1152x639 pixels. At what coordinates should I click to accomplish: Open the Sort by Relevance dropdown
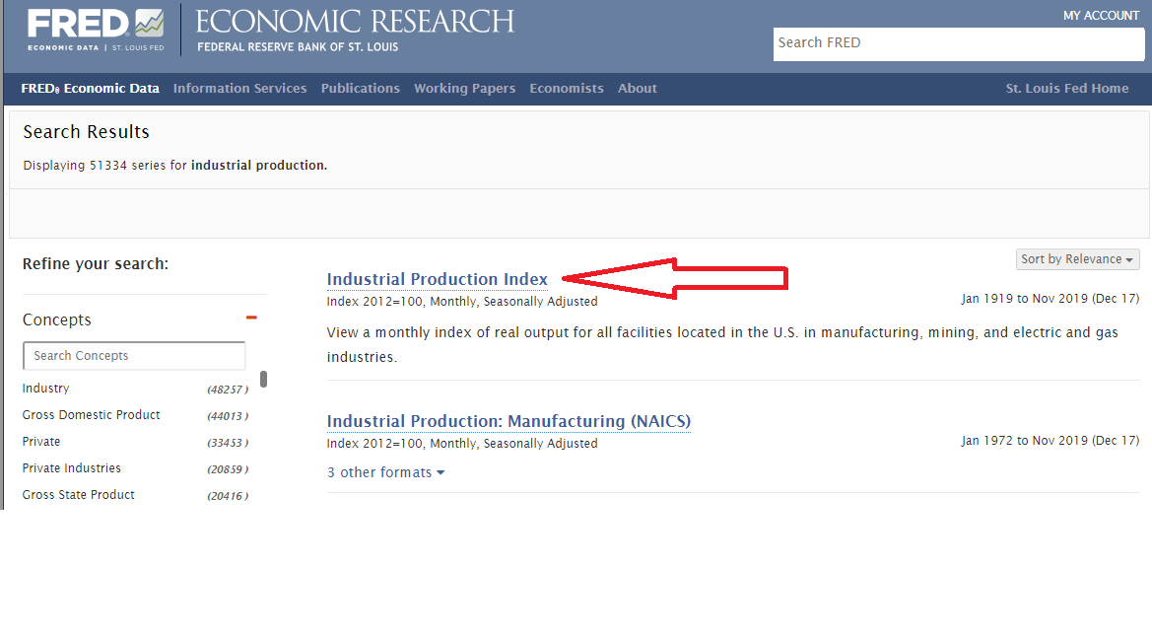point(1077,259)
